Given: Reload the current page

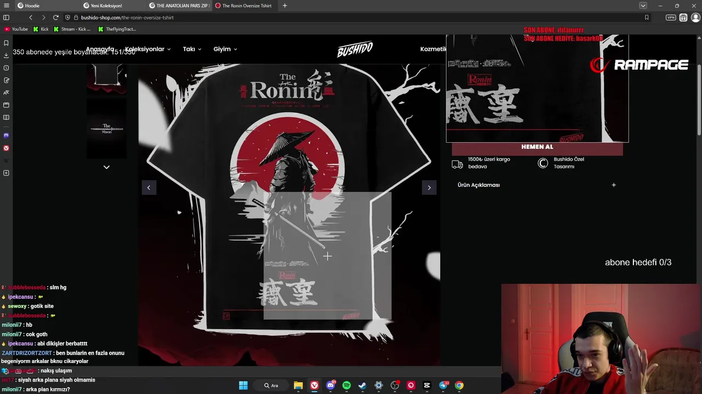Looking at the screenshot, I should 55,18.
